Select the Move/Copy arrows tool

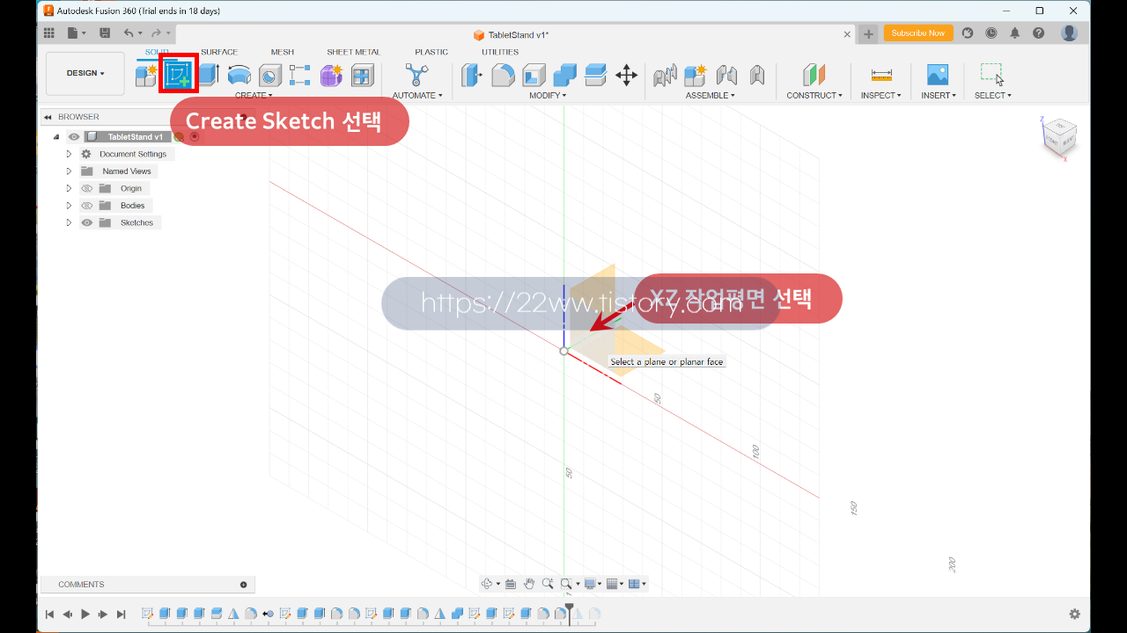[626, 75]
